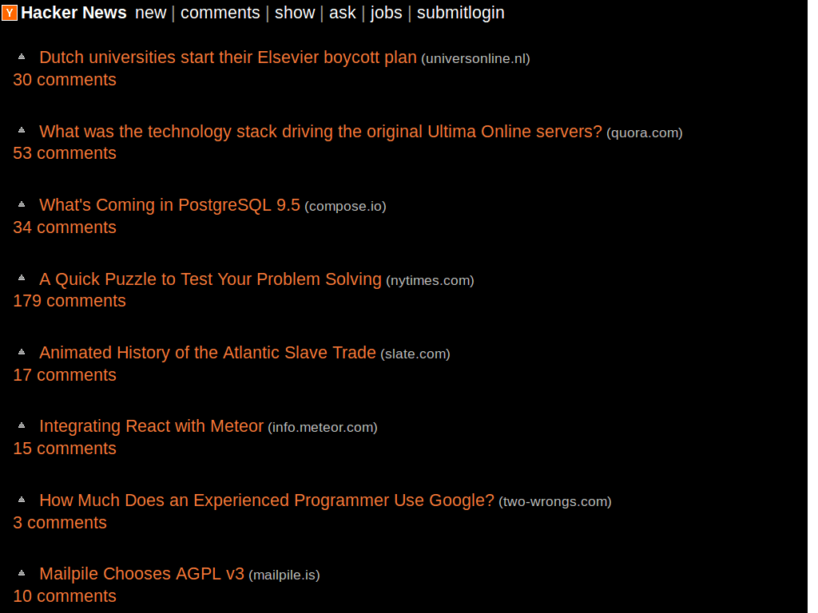Upvote the Dutch universities Elsevier boycott story
The height and width of the screenshot is (613, 818).
point(22,57)
